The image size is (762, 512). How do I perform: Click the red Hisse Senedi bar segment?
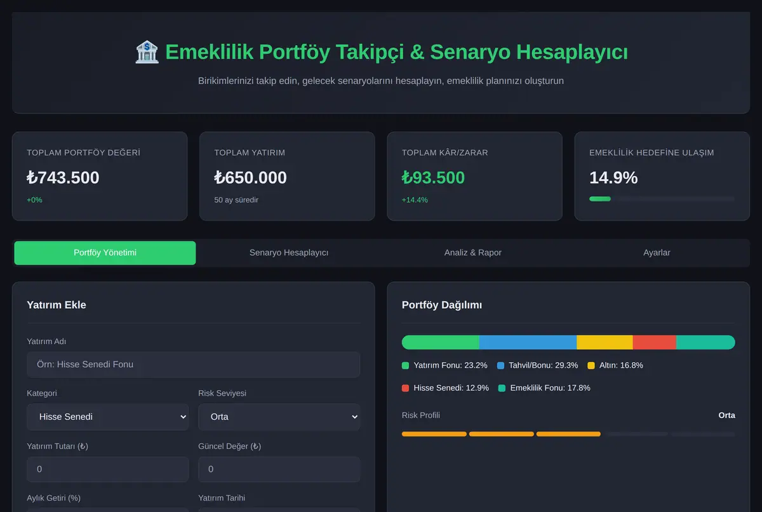coord(655,342)
